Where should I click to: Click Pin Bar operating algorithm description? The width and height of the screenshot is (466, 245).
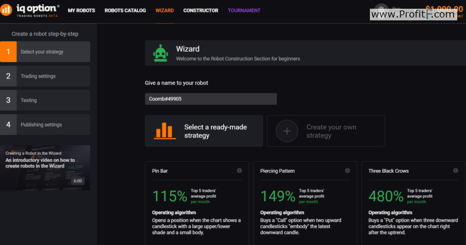(196, 226)
